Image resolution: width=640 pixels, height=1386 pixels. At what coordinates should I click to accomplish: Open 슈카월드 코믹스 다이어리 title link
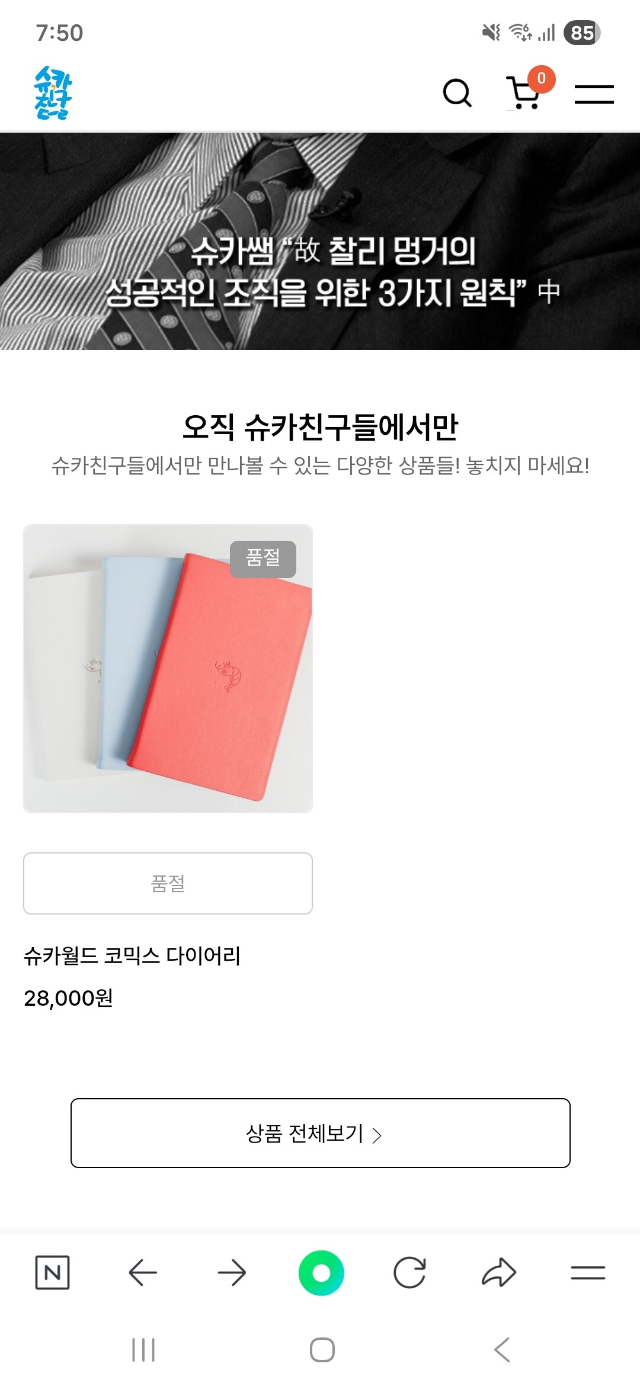132,955
